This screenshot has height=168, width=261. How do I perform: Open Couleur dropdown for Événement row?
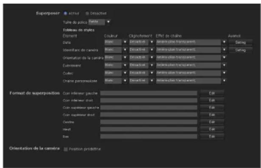tap(116, 65)
